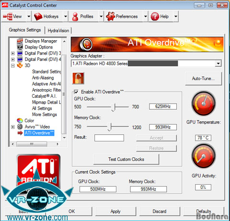
Task: Select Anti-Aliasing in the settings tree
Action: [43, 78]
